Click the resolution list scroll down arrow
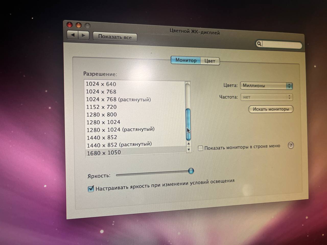This screenshot has height=245, width=327. pos(189,150)
